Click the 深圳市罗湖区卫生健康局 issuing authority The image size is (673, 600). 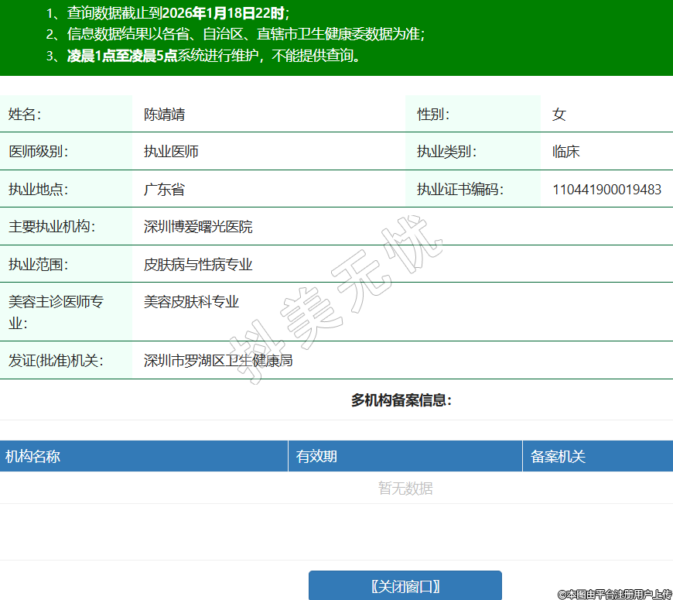pos(218,361)
